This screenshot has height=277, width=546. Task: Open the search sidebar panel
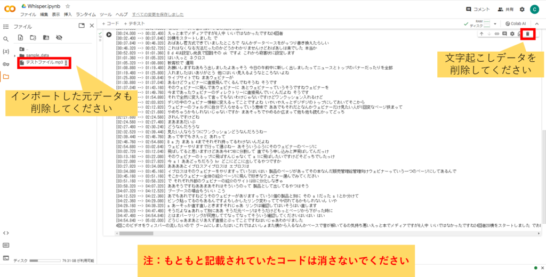(x=6, y=39)
